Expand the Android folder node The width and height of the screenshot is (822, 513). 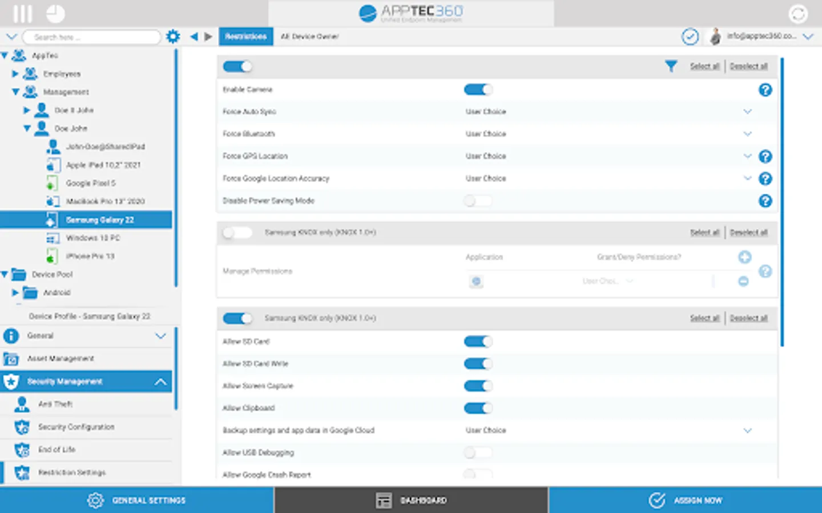(x=15, y=292)
